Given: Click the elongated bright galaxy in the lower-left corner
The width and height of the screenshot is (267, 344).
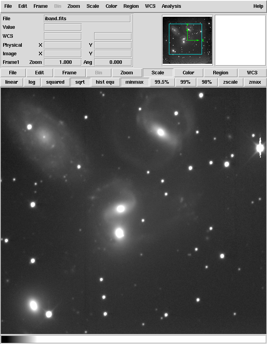Looking at the screenshot, I should click(x=33, y=305).
